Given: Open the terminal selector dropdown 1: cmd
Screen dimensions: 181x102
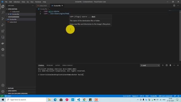Looking at the screenshot, I should pyautogui.click(x=150, y=65).
